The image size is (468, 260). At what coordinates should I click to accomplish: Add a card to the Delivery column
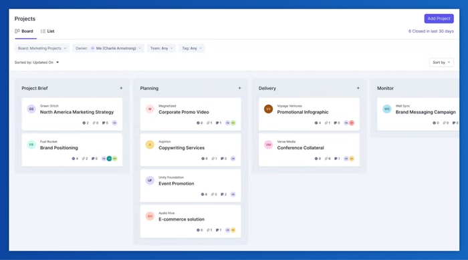[x=358, y=88]
